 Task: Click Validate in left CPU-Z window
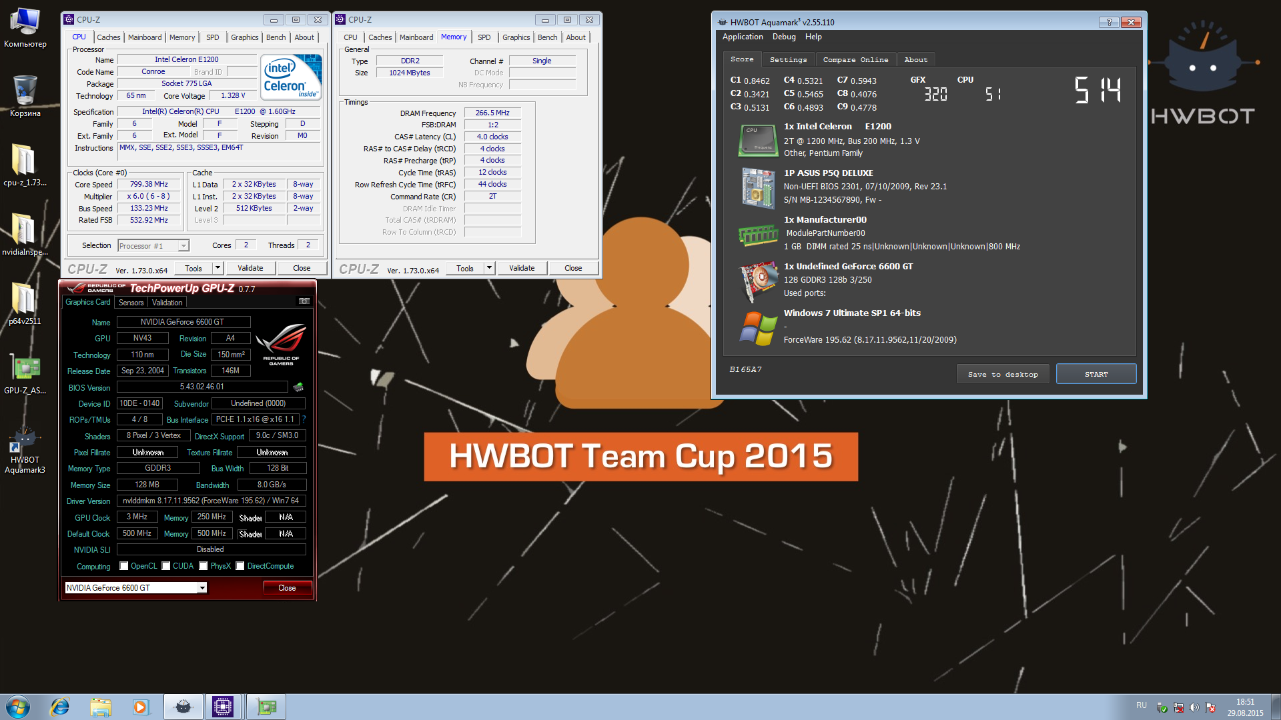point(250,268)
